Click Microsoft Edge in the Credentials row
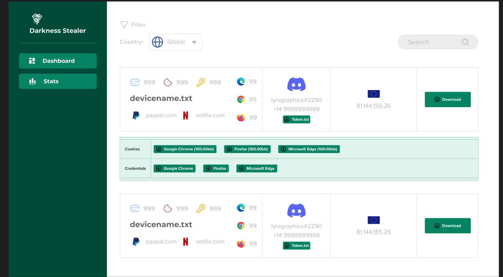The width and height of the screenshot is (503, 277). 257,168
